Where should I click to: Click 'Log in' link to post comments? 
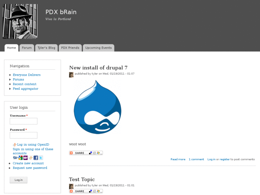pyautogui.click(x=211, y=159)
